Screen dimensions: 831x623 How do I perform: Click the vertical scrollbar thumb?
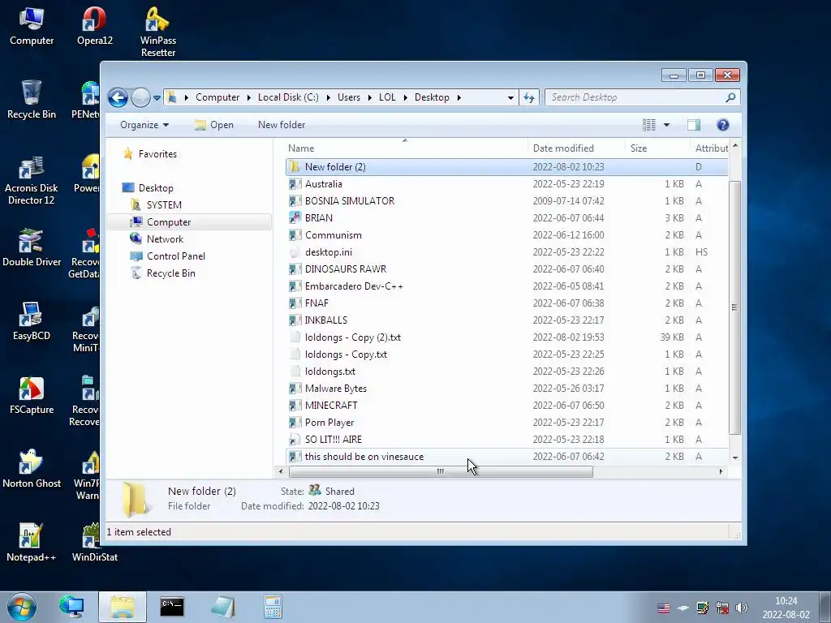coord(734,307)
